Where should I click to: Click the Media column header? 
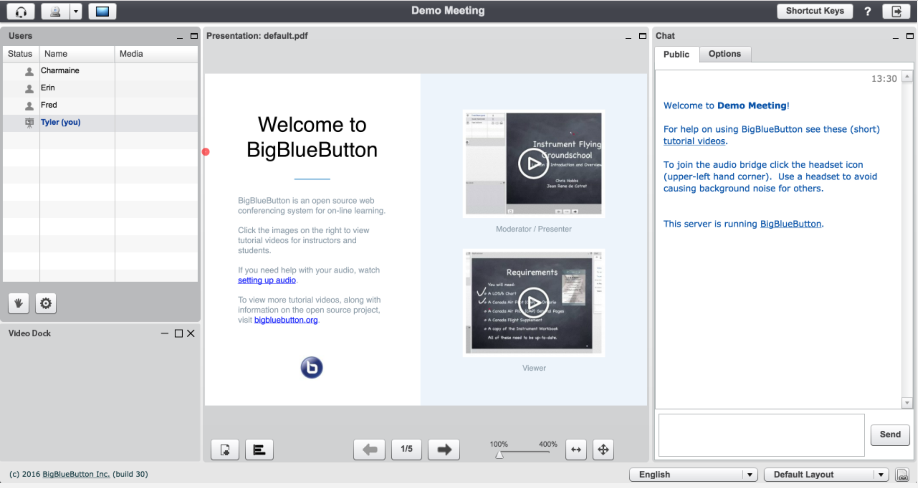coord(156,54)
